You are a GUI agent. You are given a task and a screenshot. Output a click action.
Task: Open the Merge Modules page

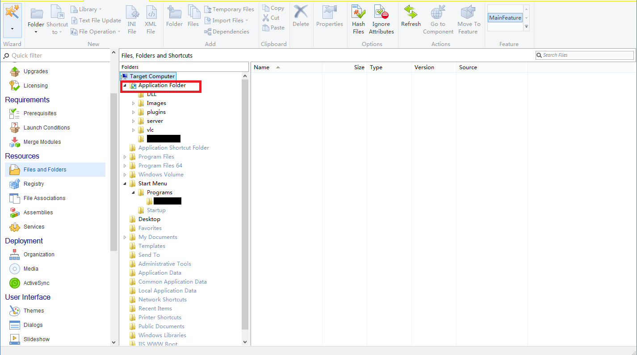point(42,142)
